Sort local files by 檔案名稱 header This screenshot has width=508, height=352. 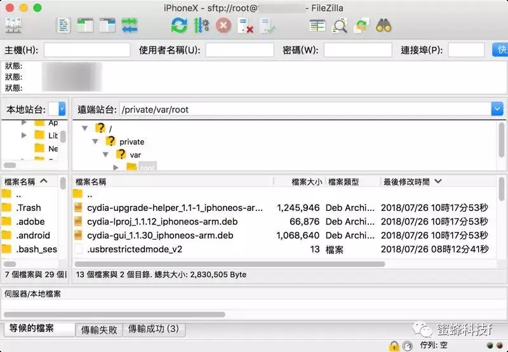[x=30, y=182]
